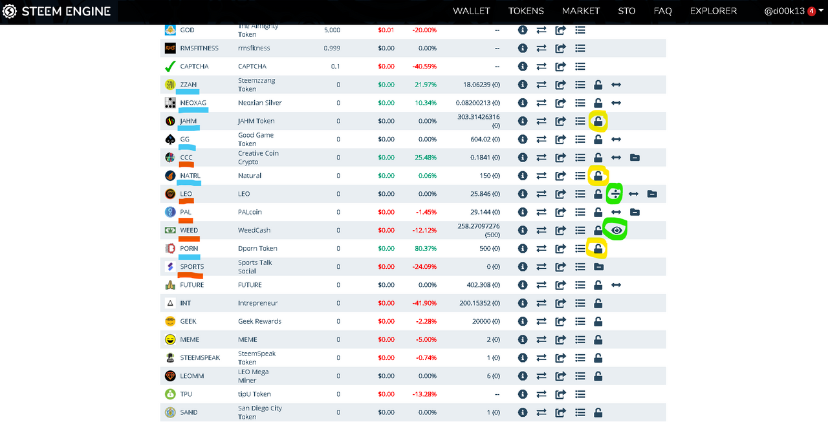
Task: Open the WALLET page in navigation
Action: [x=472, y=11]
